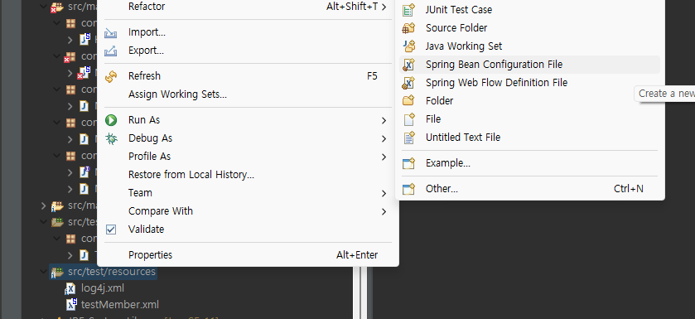
Task: Choose the Source Folder icon
Action: (408, 28)
